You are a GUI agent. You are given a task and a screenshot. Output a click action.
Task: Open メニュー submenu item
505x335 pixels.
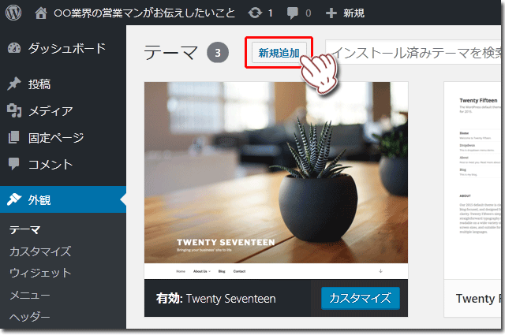pyautogui.click(x=30, y=295)
